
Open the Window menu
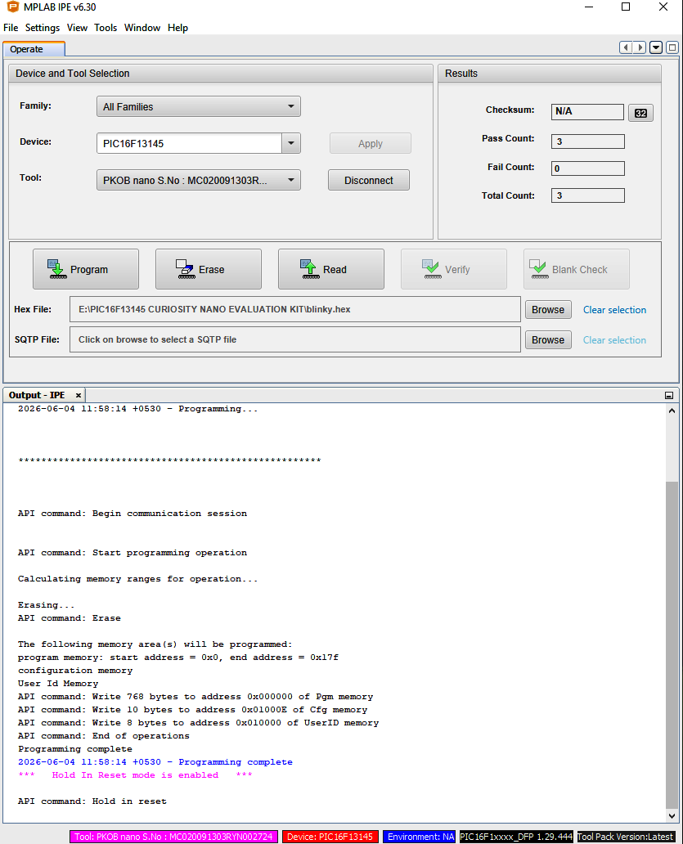142,28
